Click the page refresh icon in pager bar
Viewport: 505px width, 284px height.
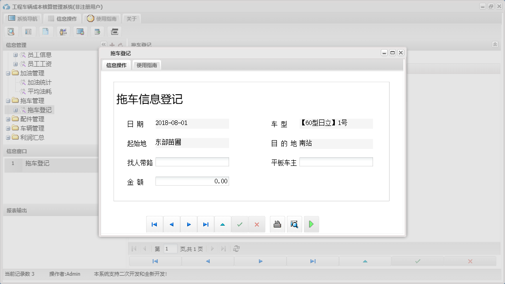[236, 248]
